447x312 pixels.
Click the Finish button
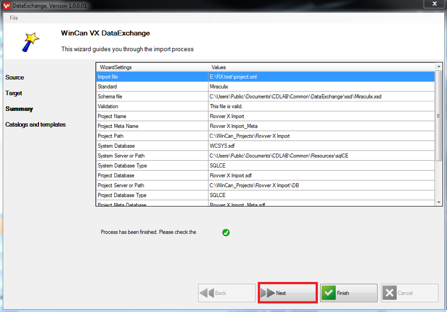(x=348, y=292)
